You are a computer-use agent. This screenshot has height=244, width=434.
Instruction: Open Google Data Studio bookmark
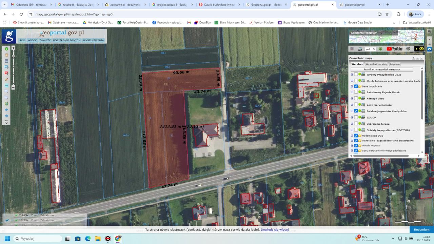point(357,22)
